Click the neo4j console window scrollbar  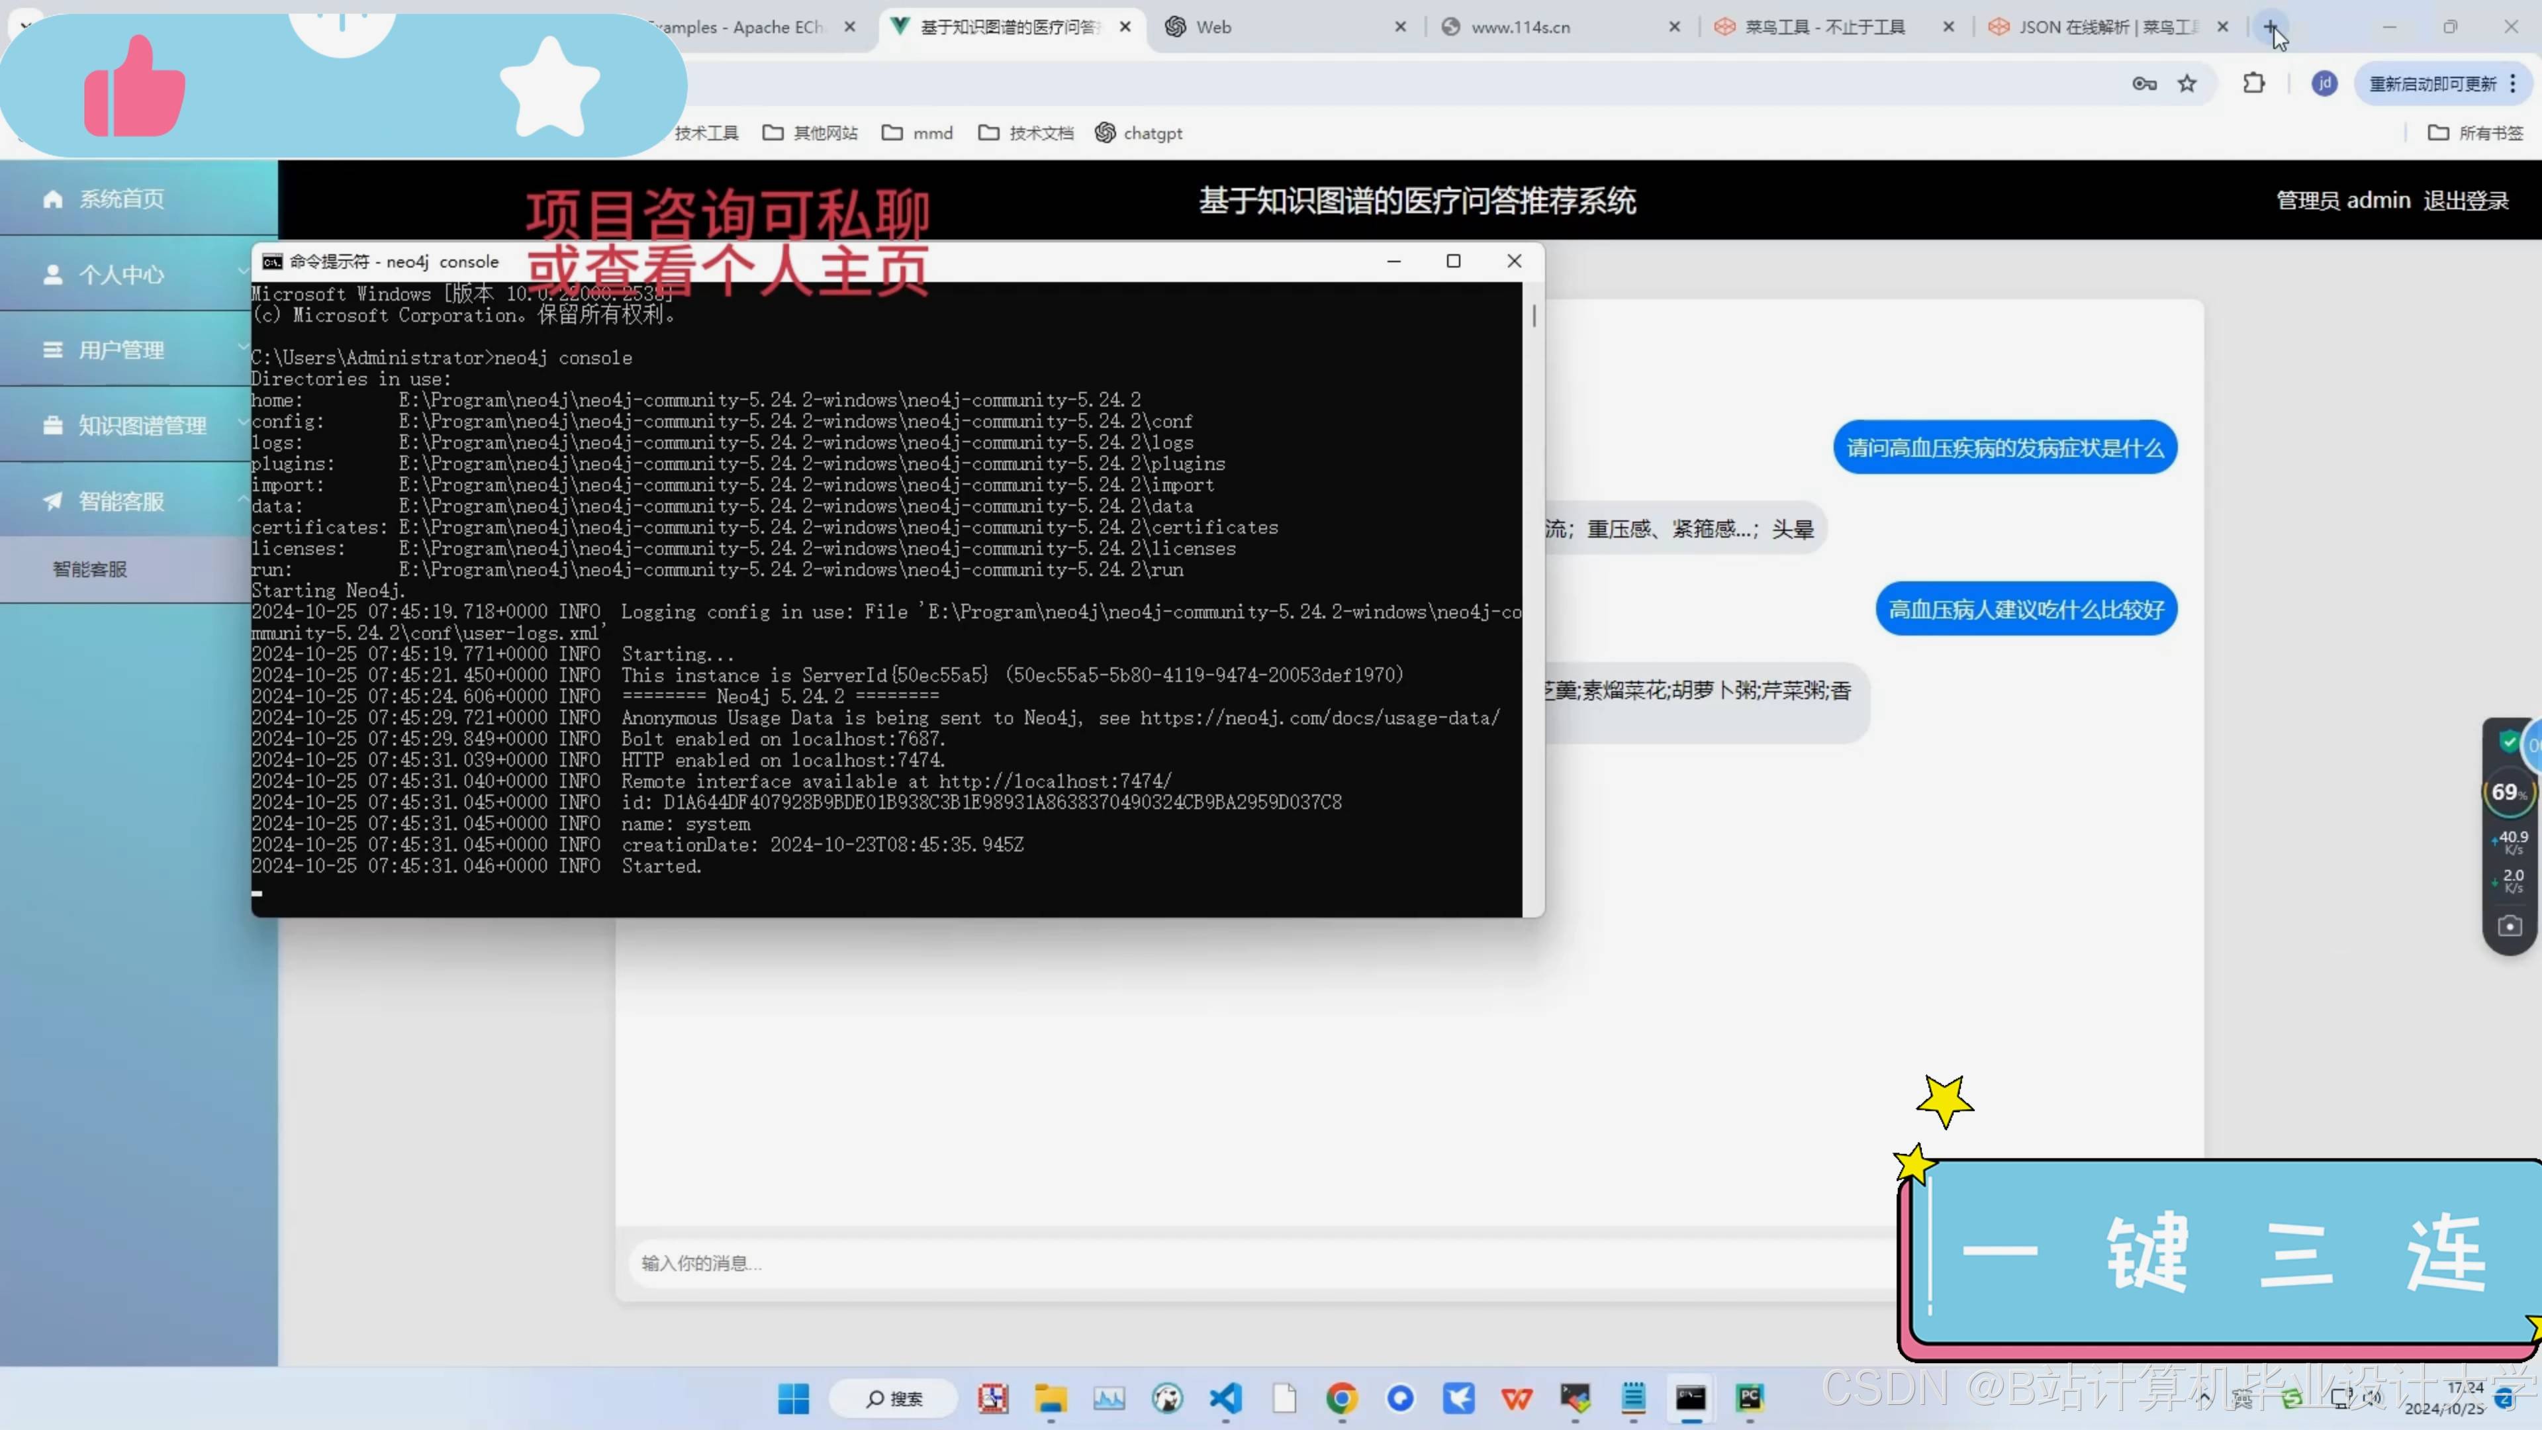click(1534, 317)
